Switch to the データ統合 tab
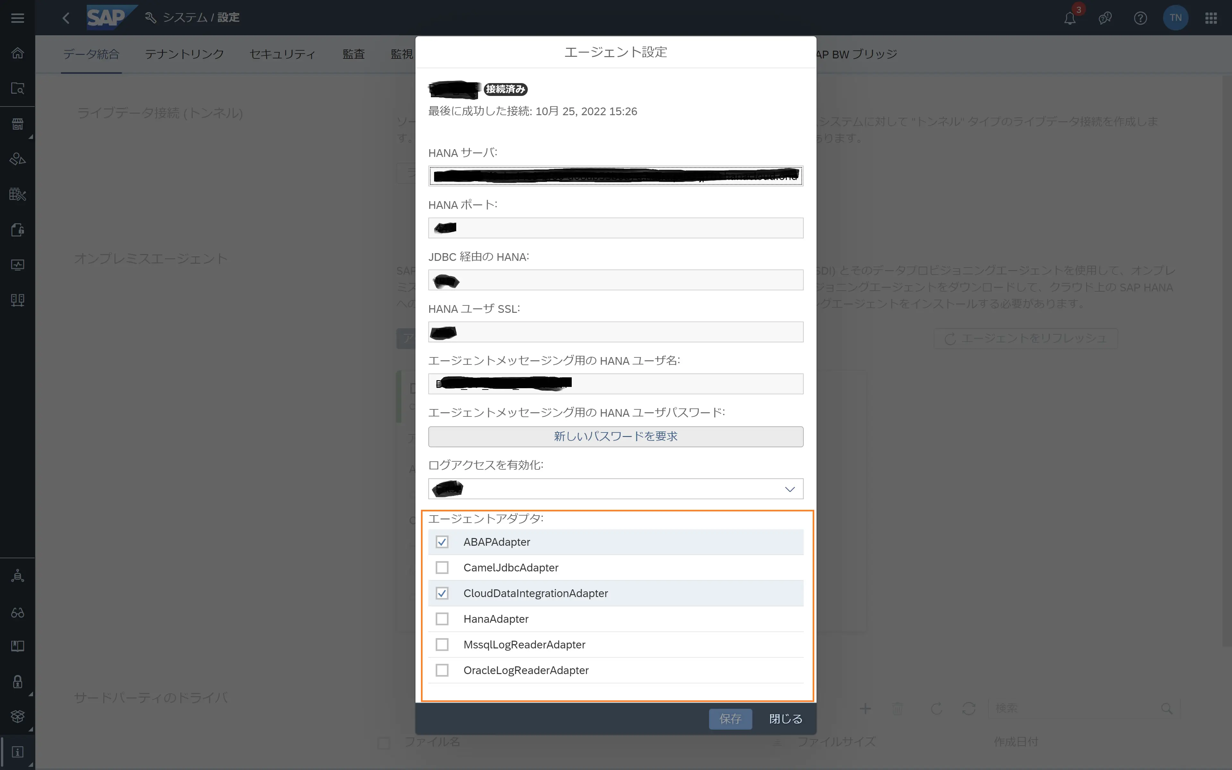Image resolution: width=1232 pixels, height=770 pixels. click(x=91, y=54)
